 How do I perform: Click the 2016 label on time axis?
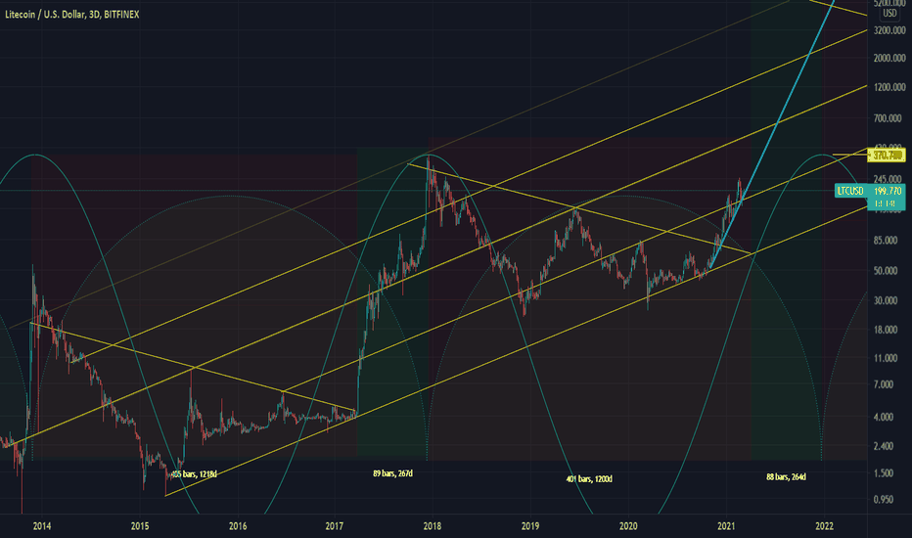click(238, 526)
